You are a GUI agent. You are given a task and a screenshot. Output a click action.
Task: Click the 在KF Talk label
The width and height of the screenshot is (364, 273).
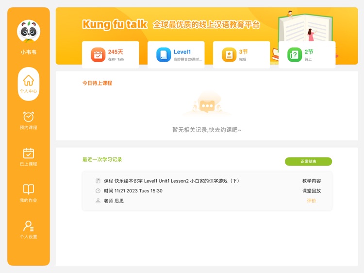click(x=116, y=59)
